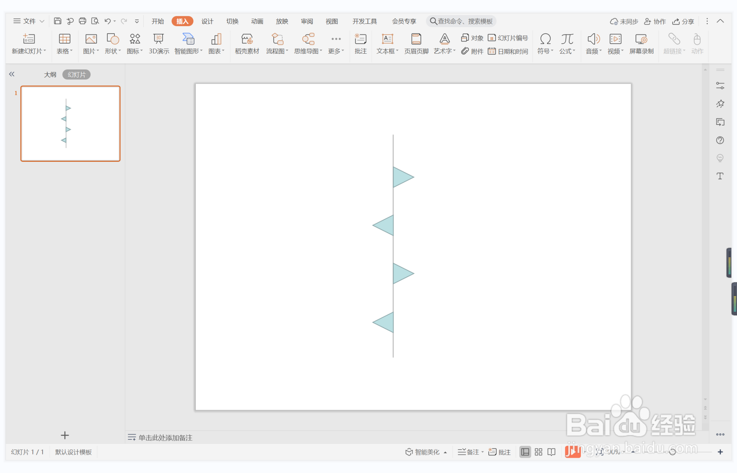737x473 pixels.
Task: Click 单击此处添加备注 notes area
Action: (165, 438)
